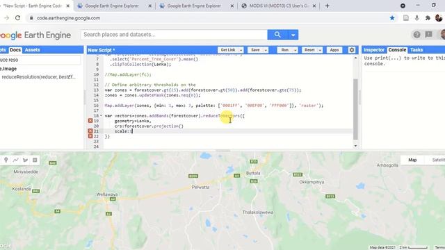445x250 pixels.
Task: Click the error marker on line 21
Action: (x=90, y=131)
